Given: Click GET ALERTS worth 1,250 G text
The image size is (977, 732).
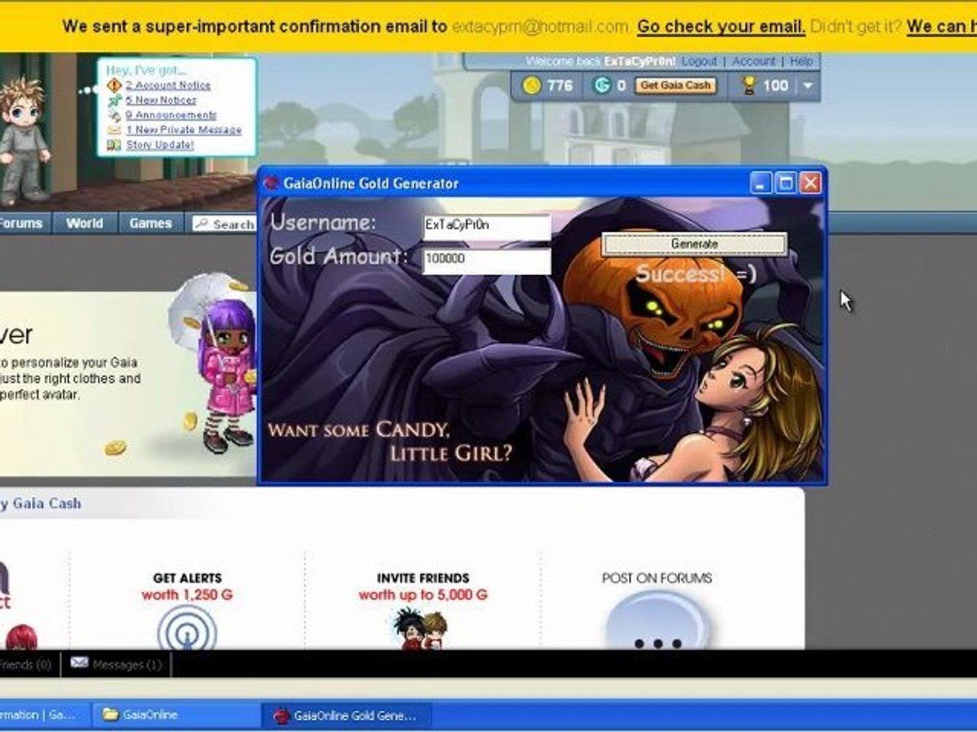Looking at the screenshot, I should click(x=187, y=586).
